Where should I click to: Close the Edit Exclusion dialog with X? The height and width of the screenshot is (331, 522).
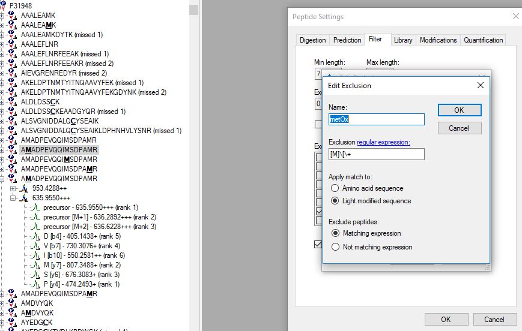(x=480, y=85)
